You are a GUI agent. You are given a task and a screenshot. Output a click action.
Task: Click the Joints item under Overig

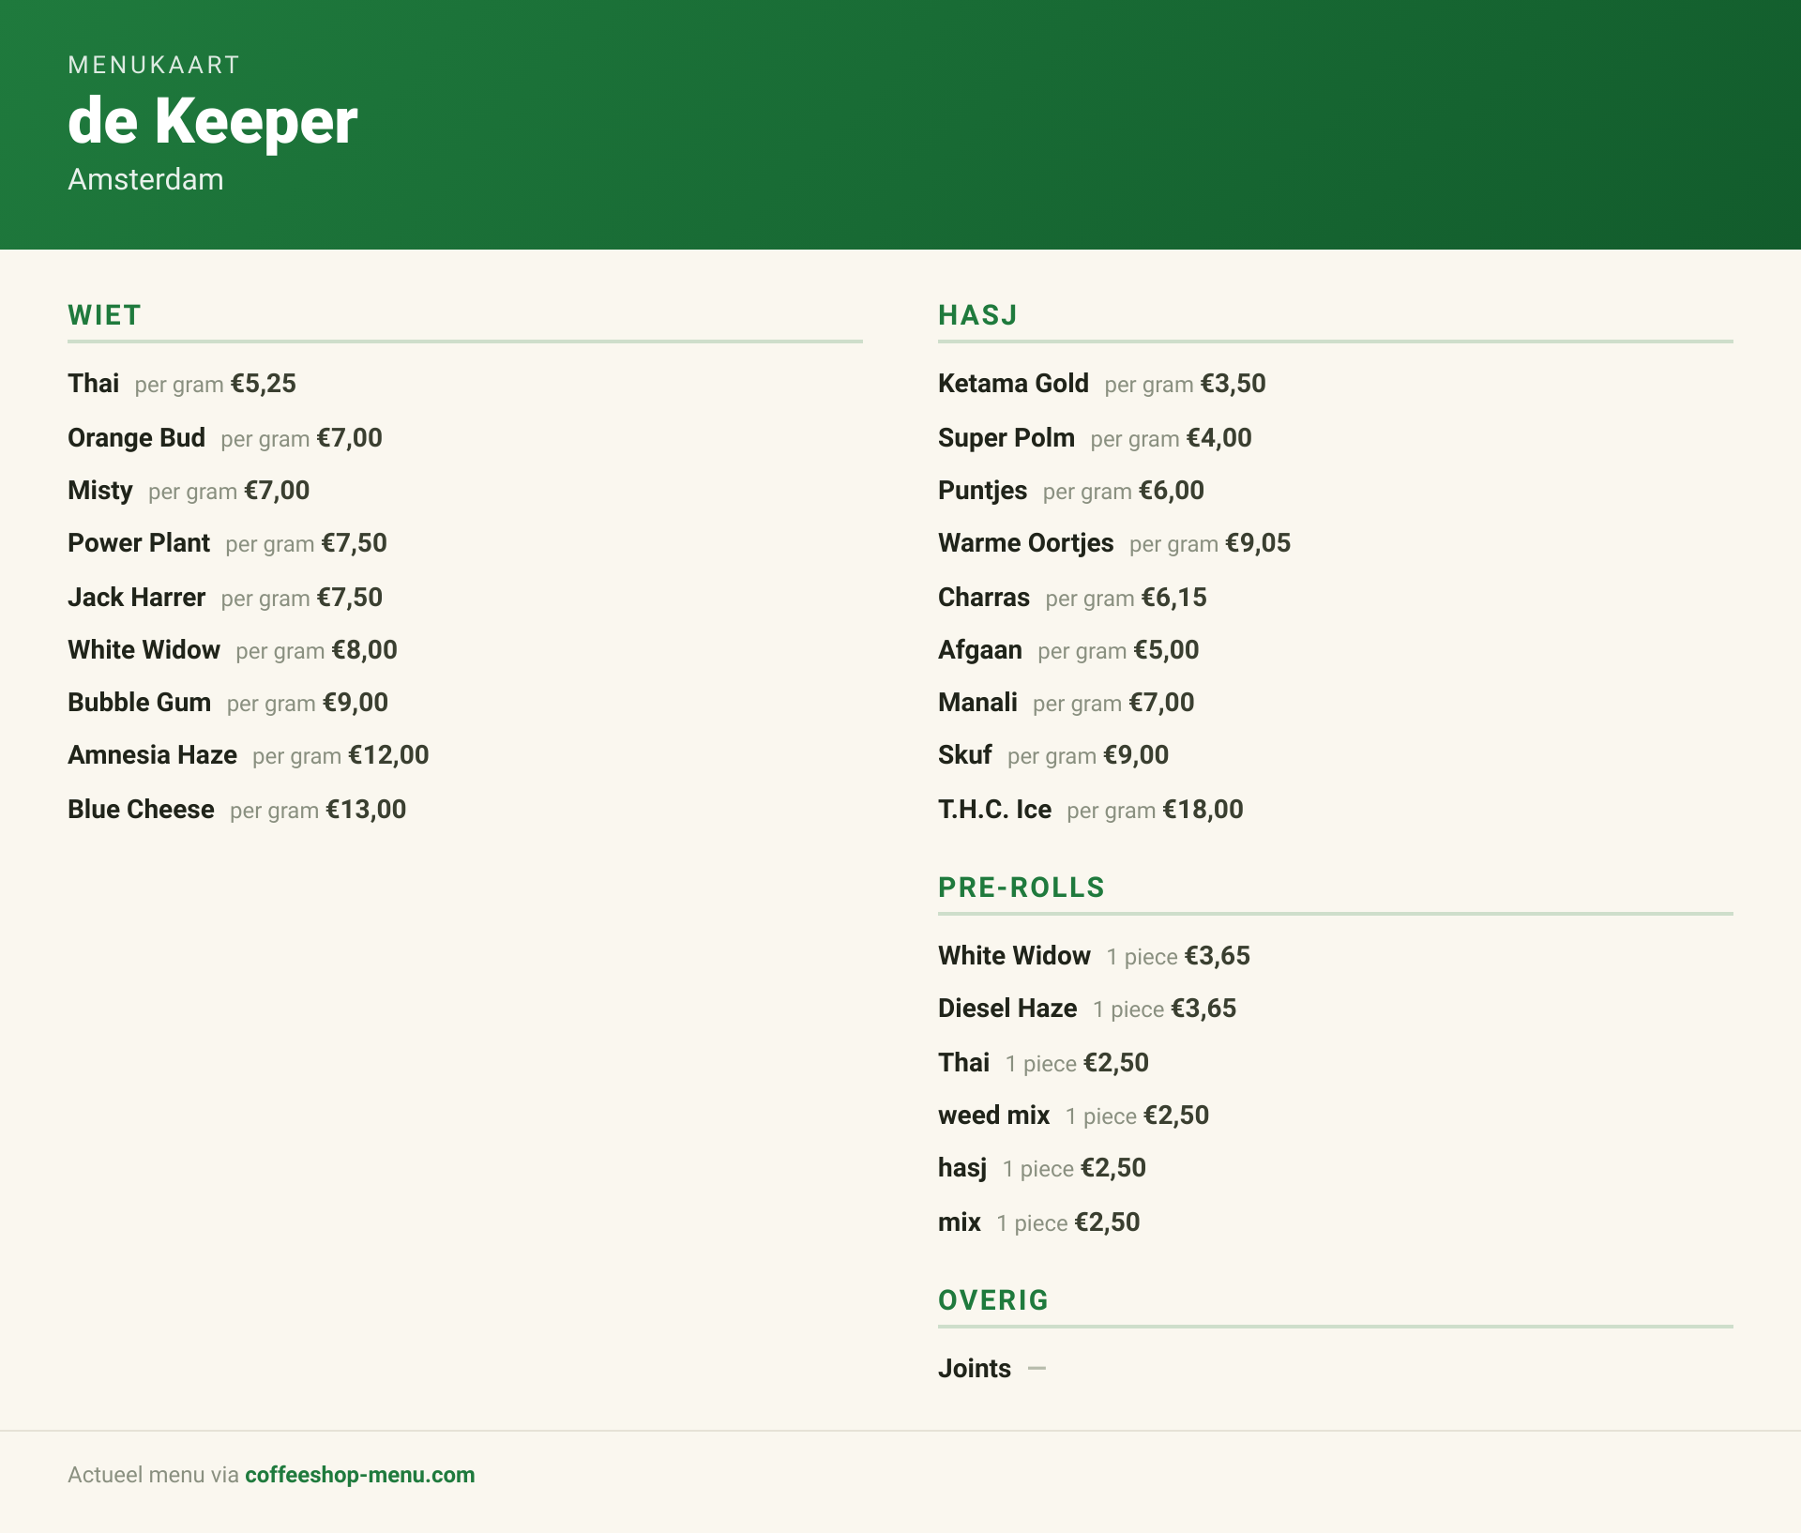(x=975, y=1369)
